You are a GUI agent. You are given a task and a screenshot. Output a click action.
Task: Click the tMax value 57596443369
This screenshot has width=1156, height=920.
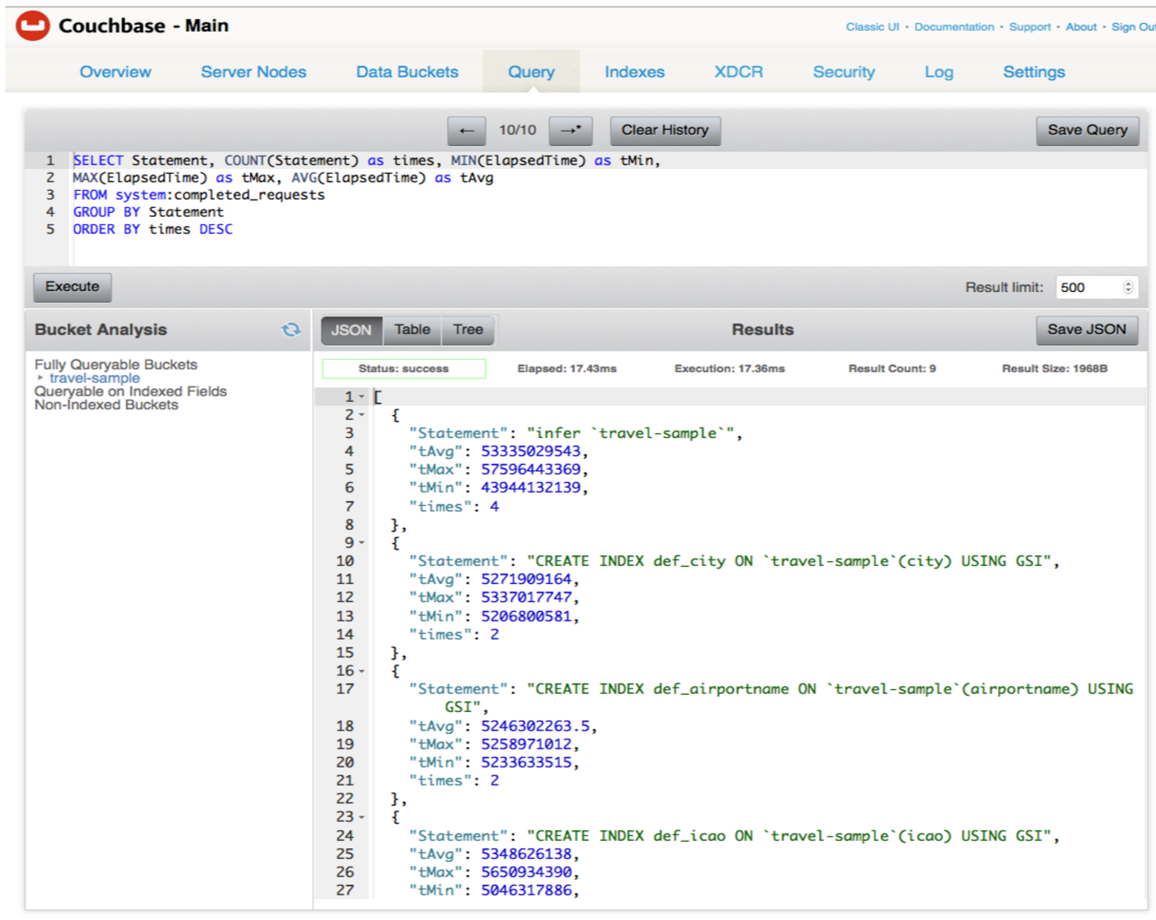point(531,469)
